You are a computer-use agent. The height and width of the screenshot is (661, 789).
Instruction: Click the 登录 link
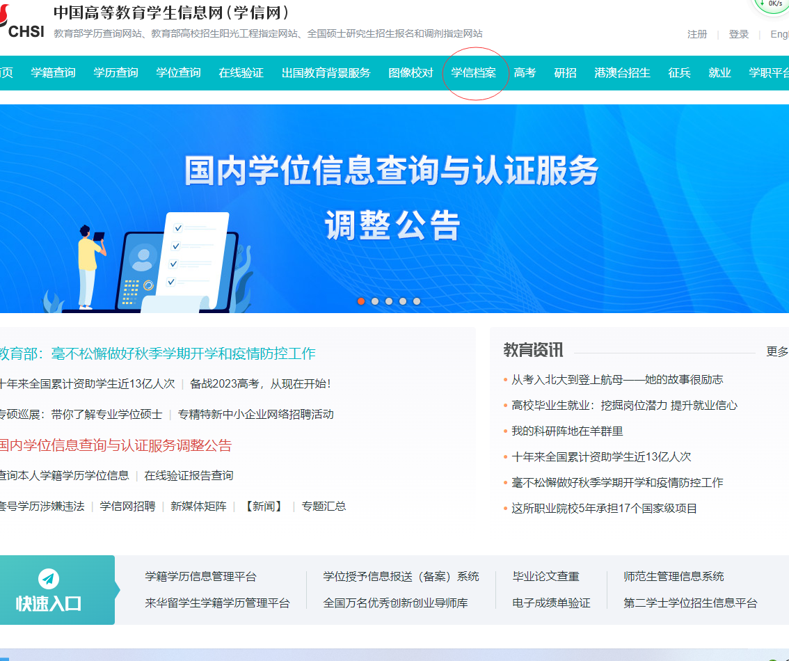tap(739, 34)
